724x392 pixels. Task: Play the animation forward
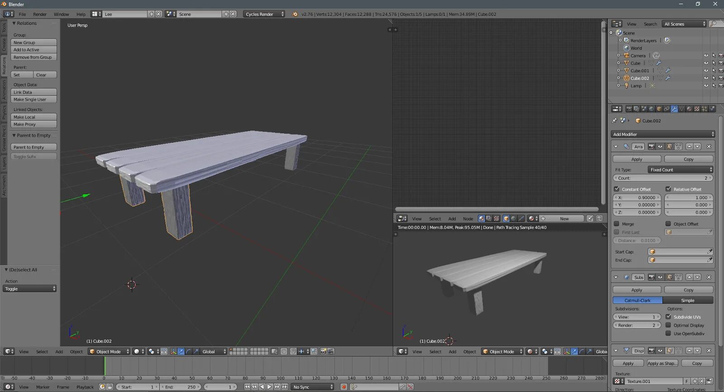pos(269,387)
